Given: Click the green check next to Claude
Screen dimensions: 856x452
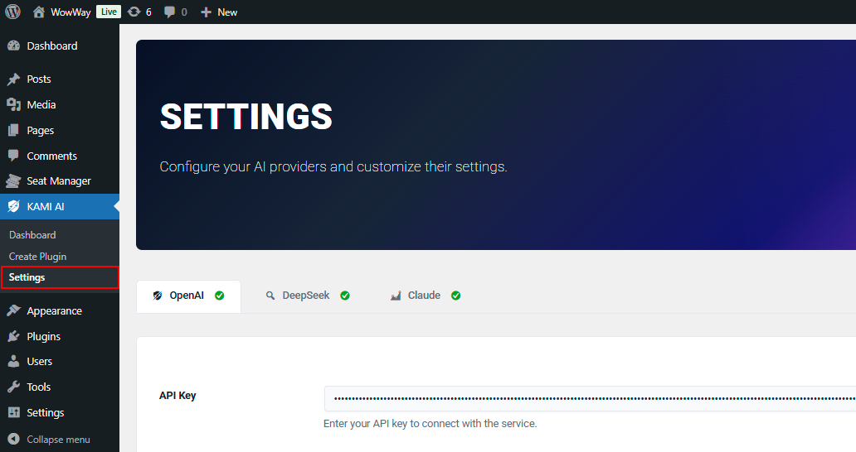Looking at the screenshot, I should [456, 296].
